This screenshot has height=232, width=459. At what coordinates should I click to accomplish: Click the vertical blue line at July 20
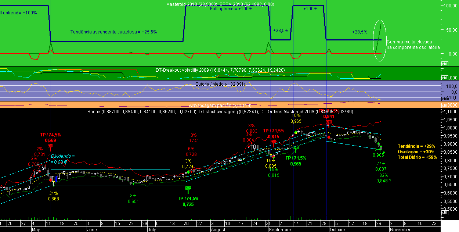(x=186, y=110)
